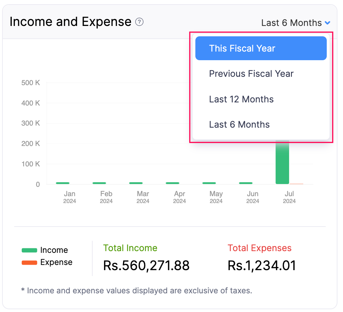The image size is (343, 312).
Task: Click the January 2024 income bar
Action: click(x=63, y=183)
